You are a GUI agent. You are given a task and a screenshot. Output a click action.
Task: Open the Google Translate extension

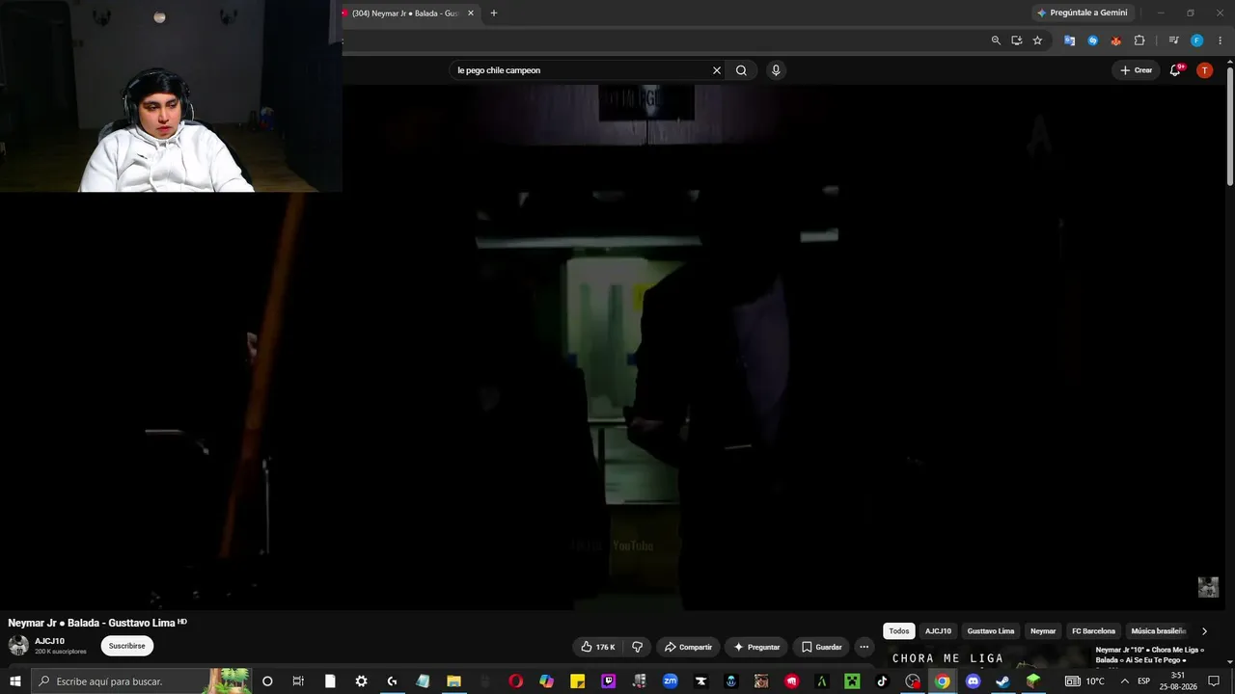pyautogui.click(x=1069, y=40)
